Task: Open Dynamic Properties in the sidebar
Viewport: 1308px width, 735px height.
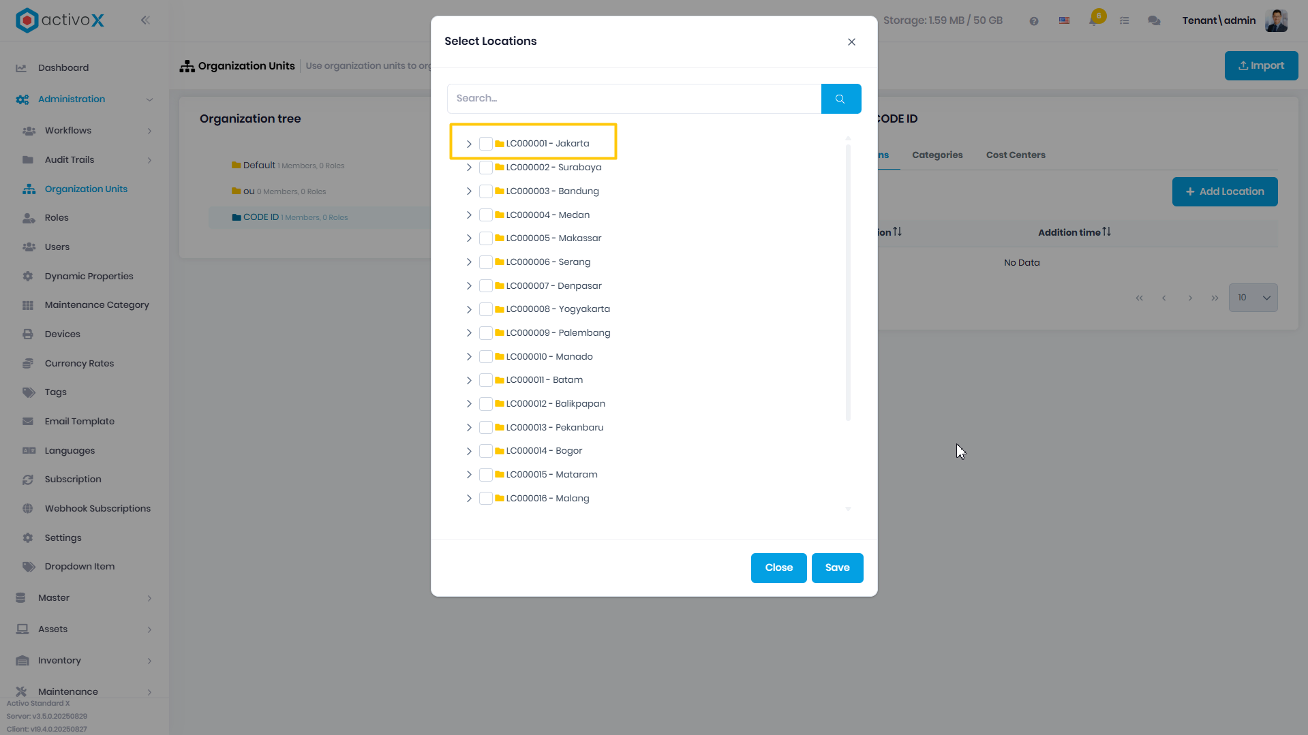Action: [89, 277]
